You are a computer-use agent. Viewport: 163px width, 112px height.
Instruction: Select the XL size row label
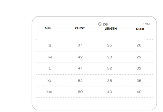(50, 81)
